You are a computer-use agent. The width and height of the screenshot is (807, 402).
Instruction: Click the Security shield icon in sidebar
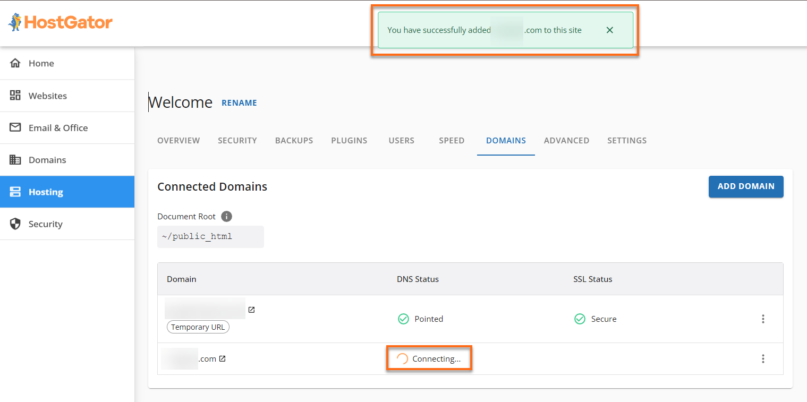click(16, 224)
